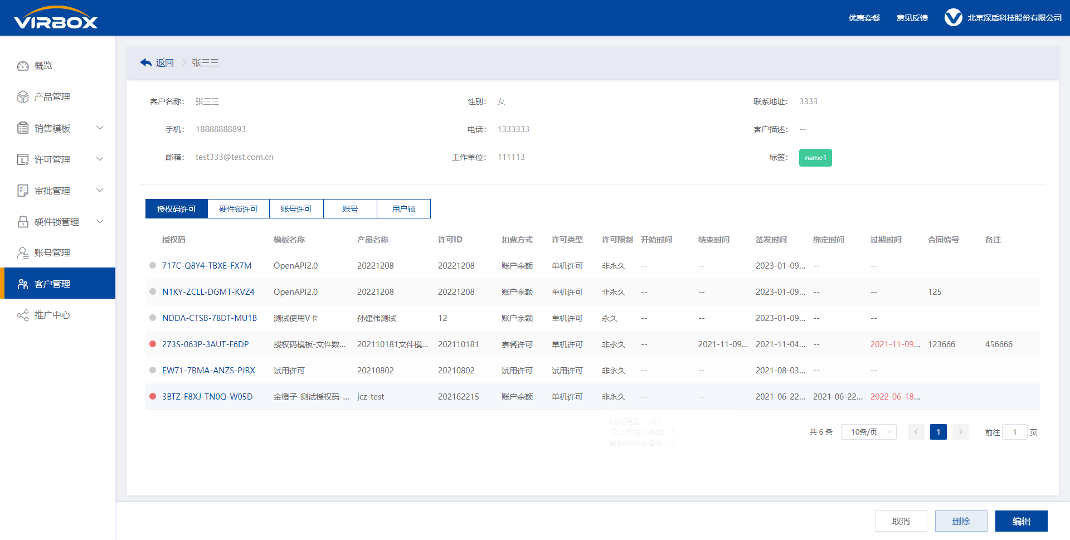Click status dot of 717C-Q8Y4-TBXE-FX7M row
Screen dimensions: 1070x540
pos(153,266)
